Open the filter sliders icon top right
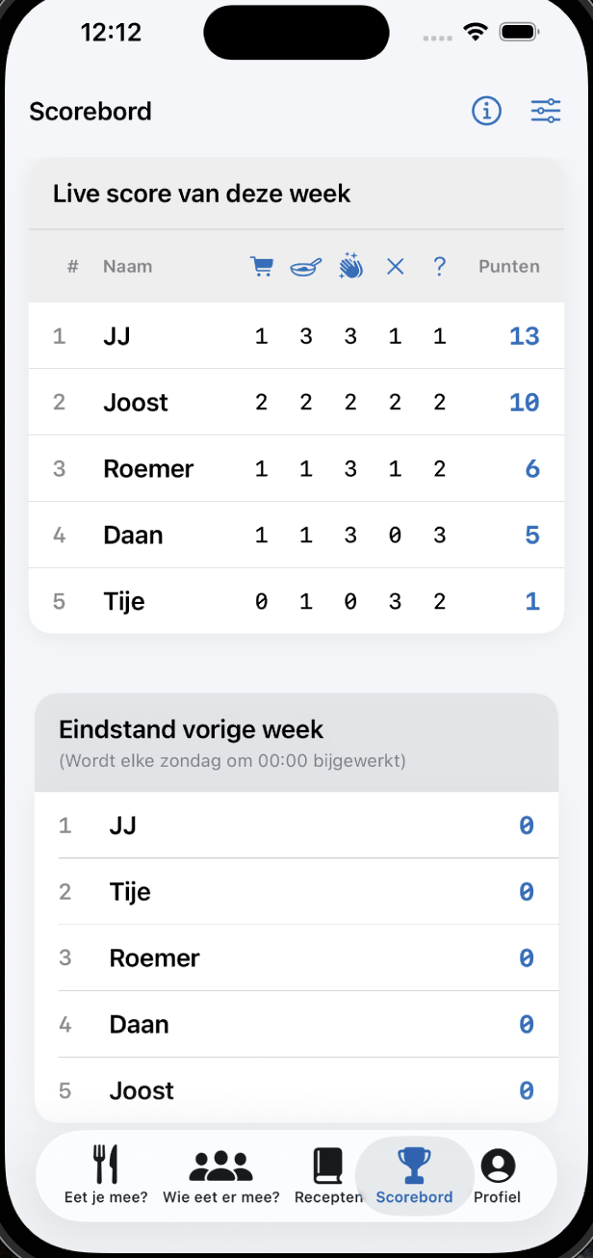 pos(546,111)
